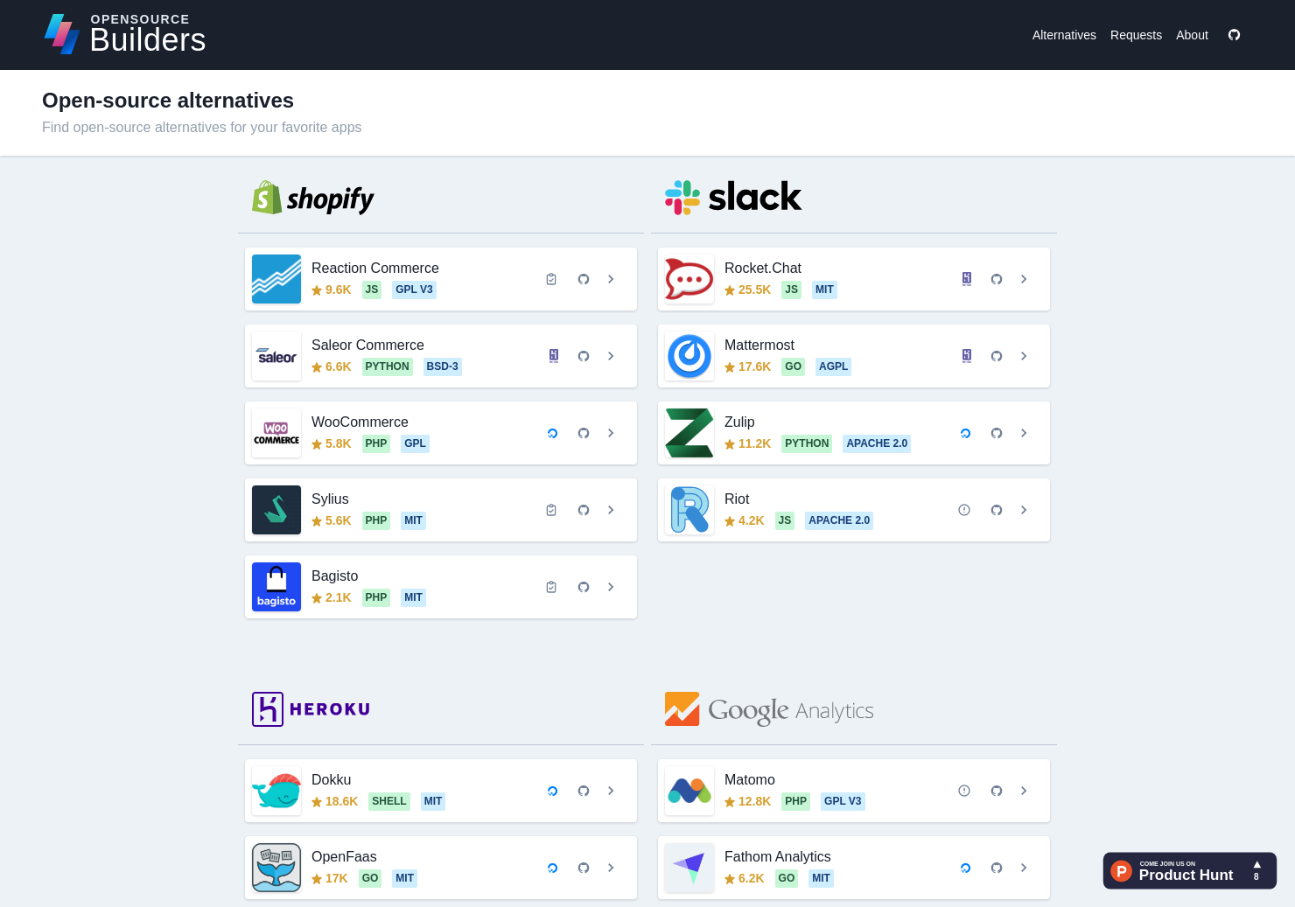
Task: Click the 'AGPL' license tag
Action: click(x=833, y=366)
